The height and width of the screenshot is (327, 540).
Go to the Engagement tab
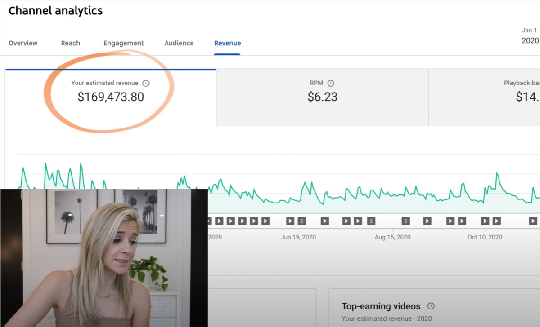(124, 43)
